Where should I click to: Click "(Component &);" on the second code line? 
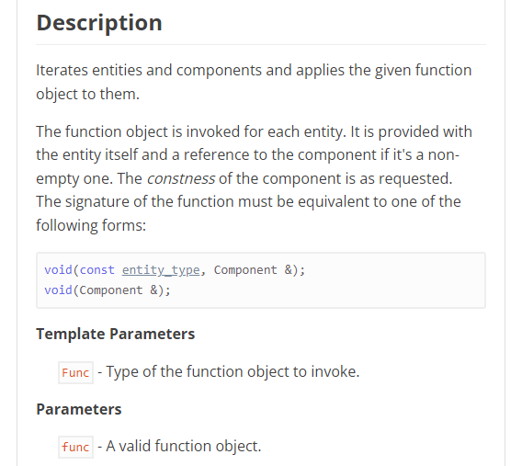coord(121,290)
